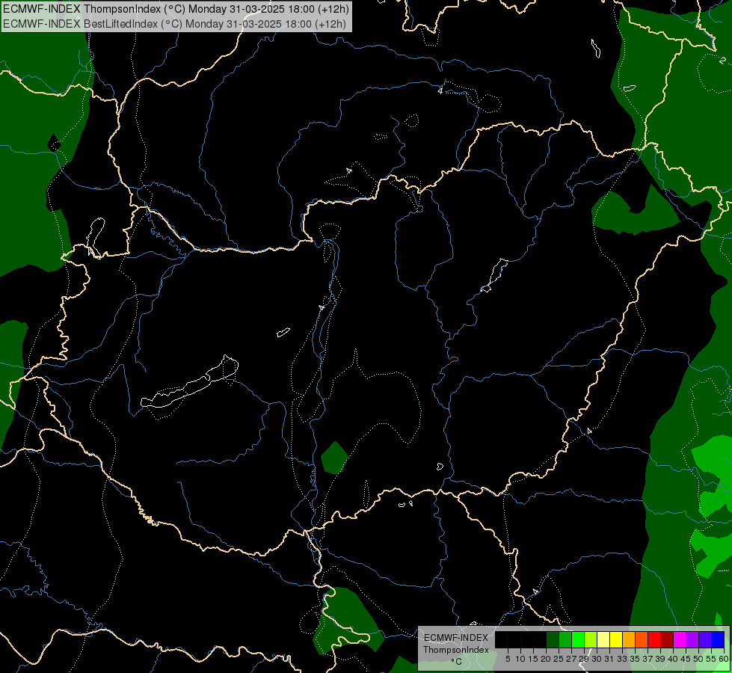Click the legend value 60

[x=724, y=659]
